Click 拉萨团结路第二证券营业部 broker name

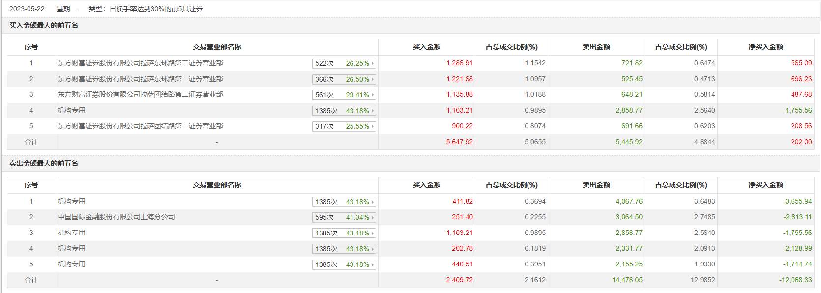pos(140,94)
